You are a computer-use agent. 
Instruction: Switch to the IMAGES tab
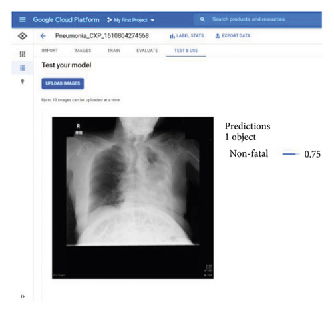tap(83, 51)
